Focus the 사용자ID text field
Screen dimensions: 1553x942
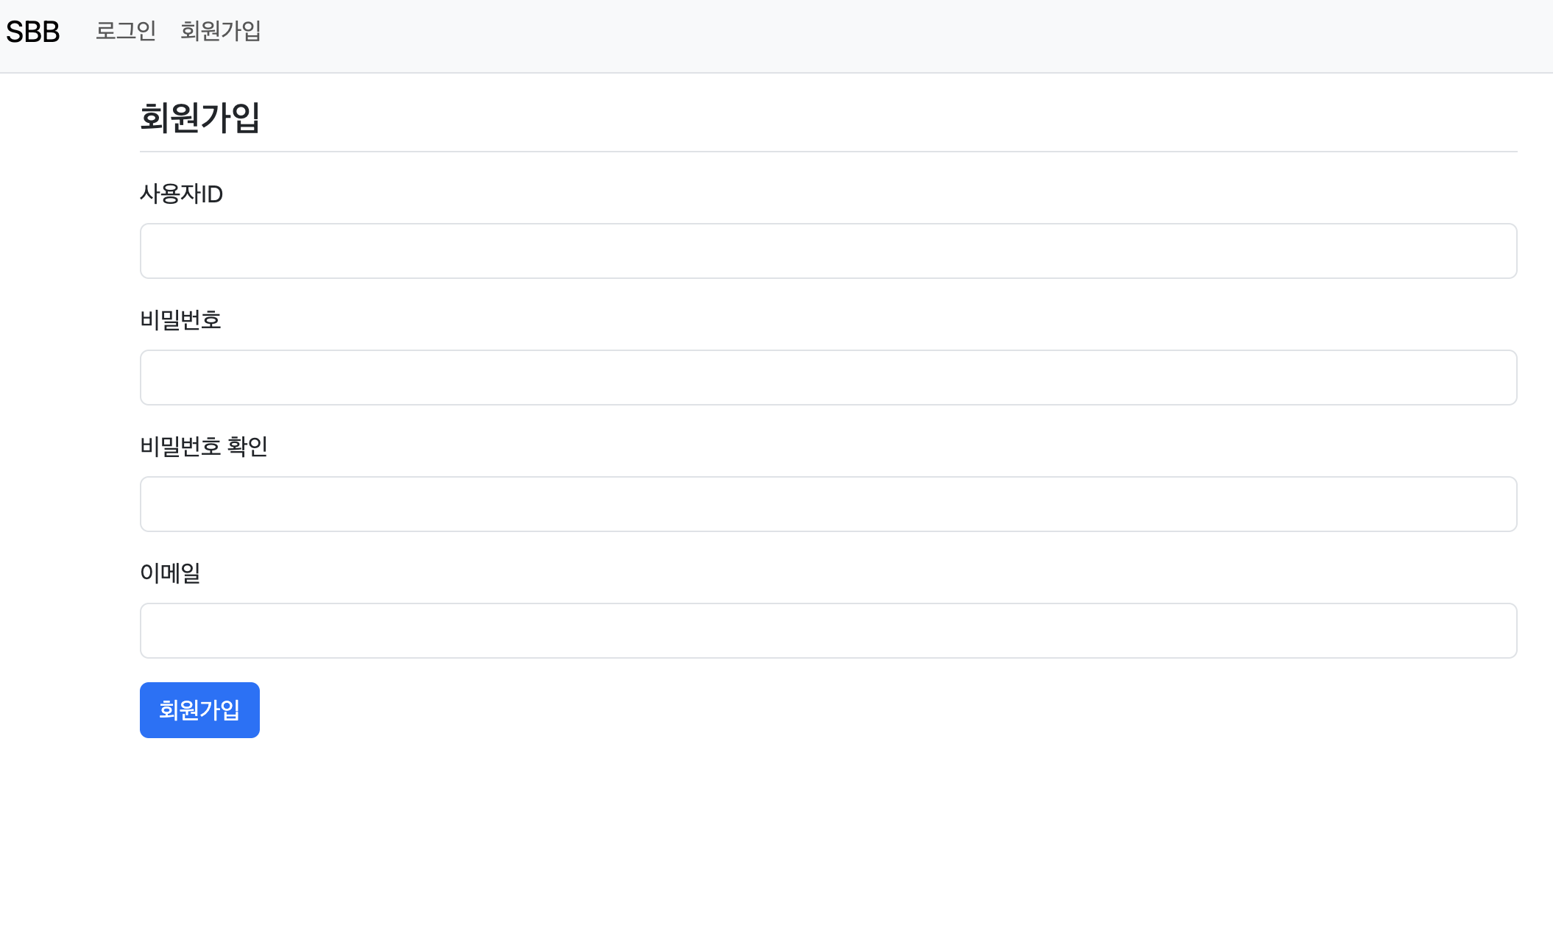click(x=828, y=251)
